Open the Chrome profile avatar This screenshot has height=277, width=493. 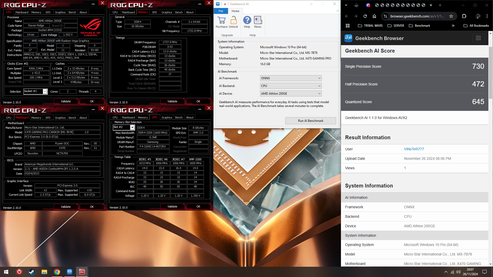478,16
